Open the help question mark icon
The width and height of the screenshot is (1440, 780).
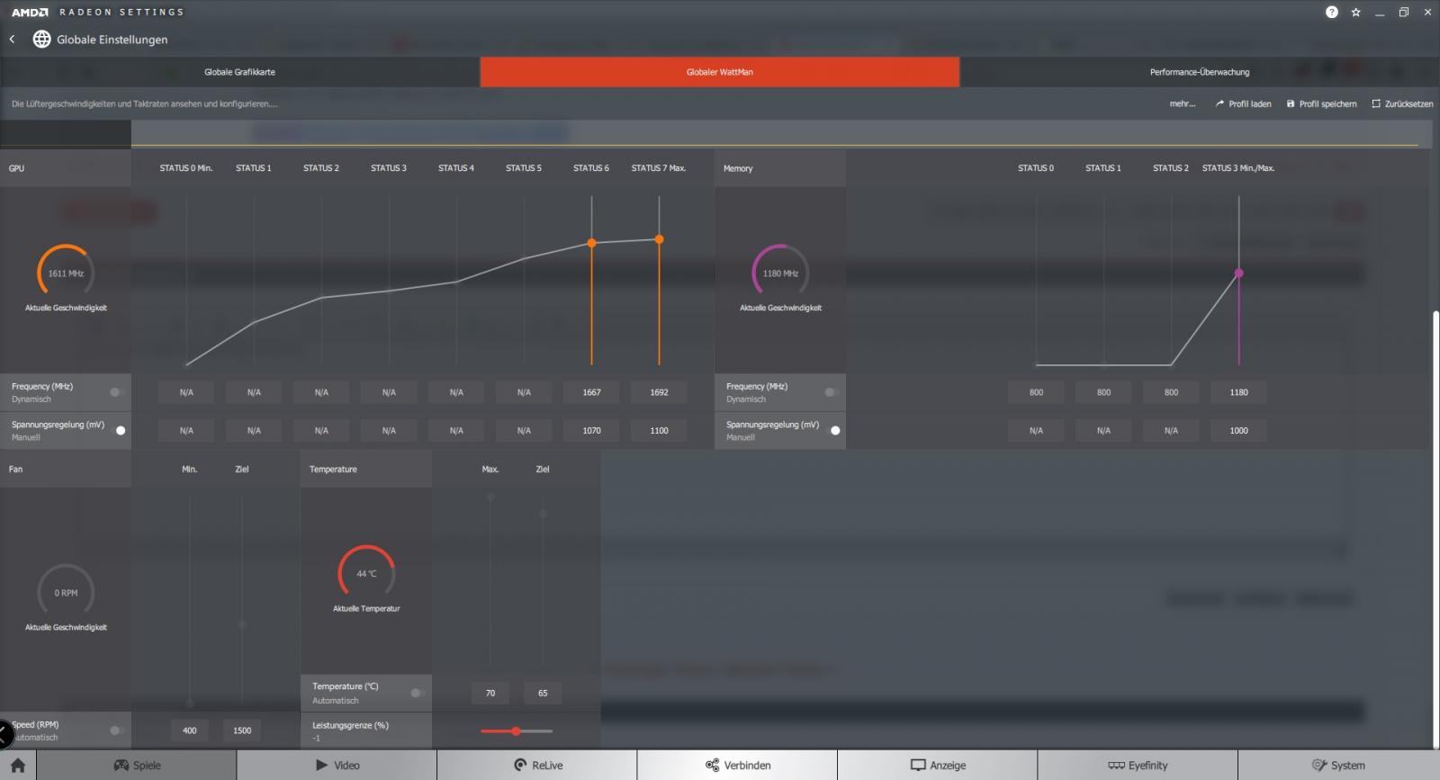tap(1331, 12)
